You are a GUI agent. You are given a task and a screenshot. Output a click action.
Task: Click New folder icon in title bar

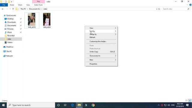pos(9,1)
